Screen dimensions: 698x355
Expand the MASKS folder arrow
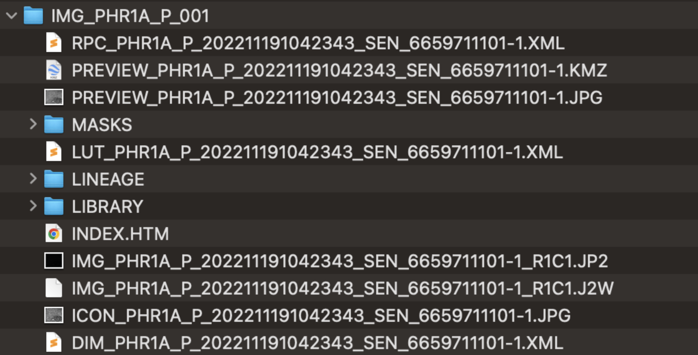(33, 124)
